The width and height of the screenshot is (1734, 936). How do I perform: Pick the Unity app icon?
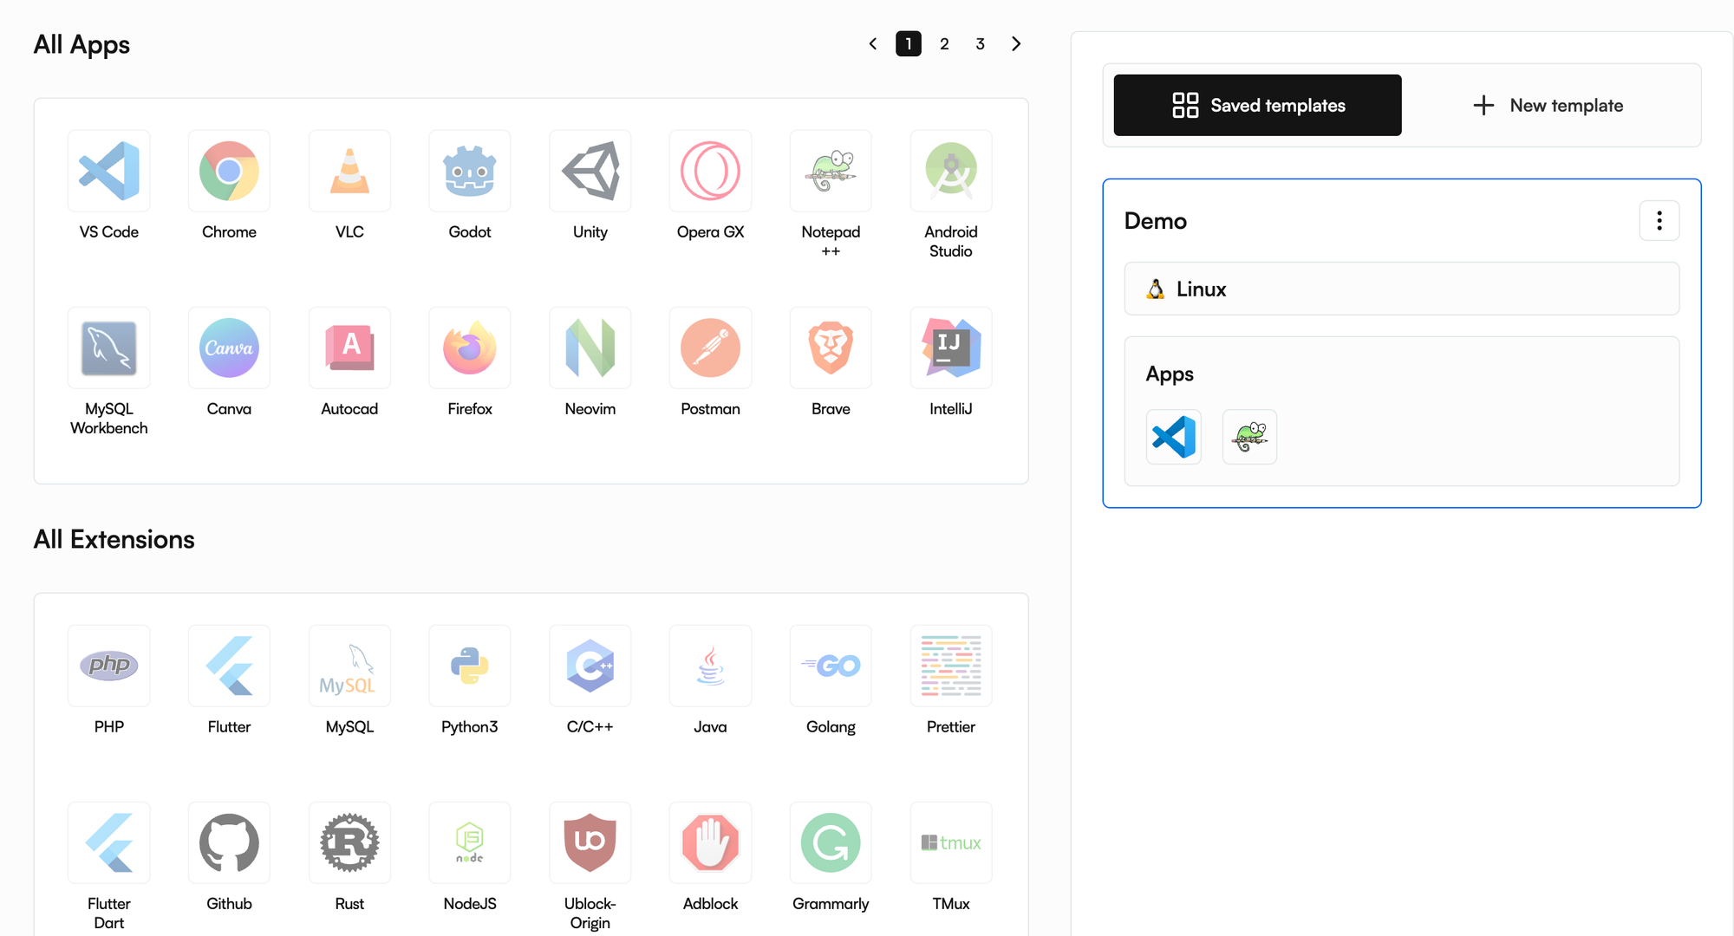pos(590,171)
